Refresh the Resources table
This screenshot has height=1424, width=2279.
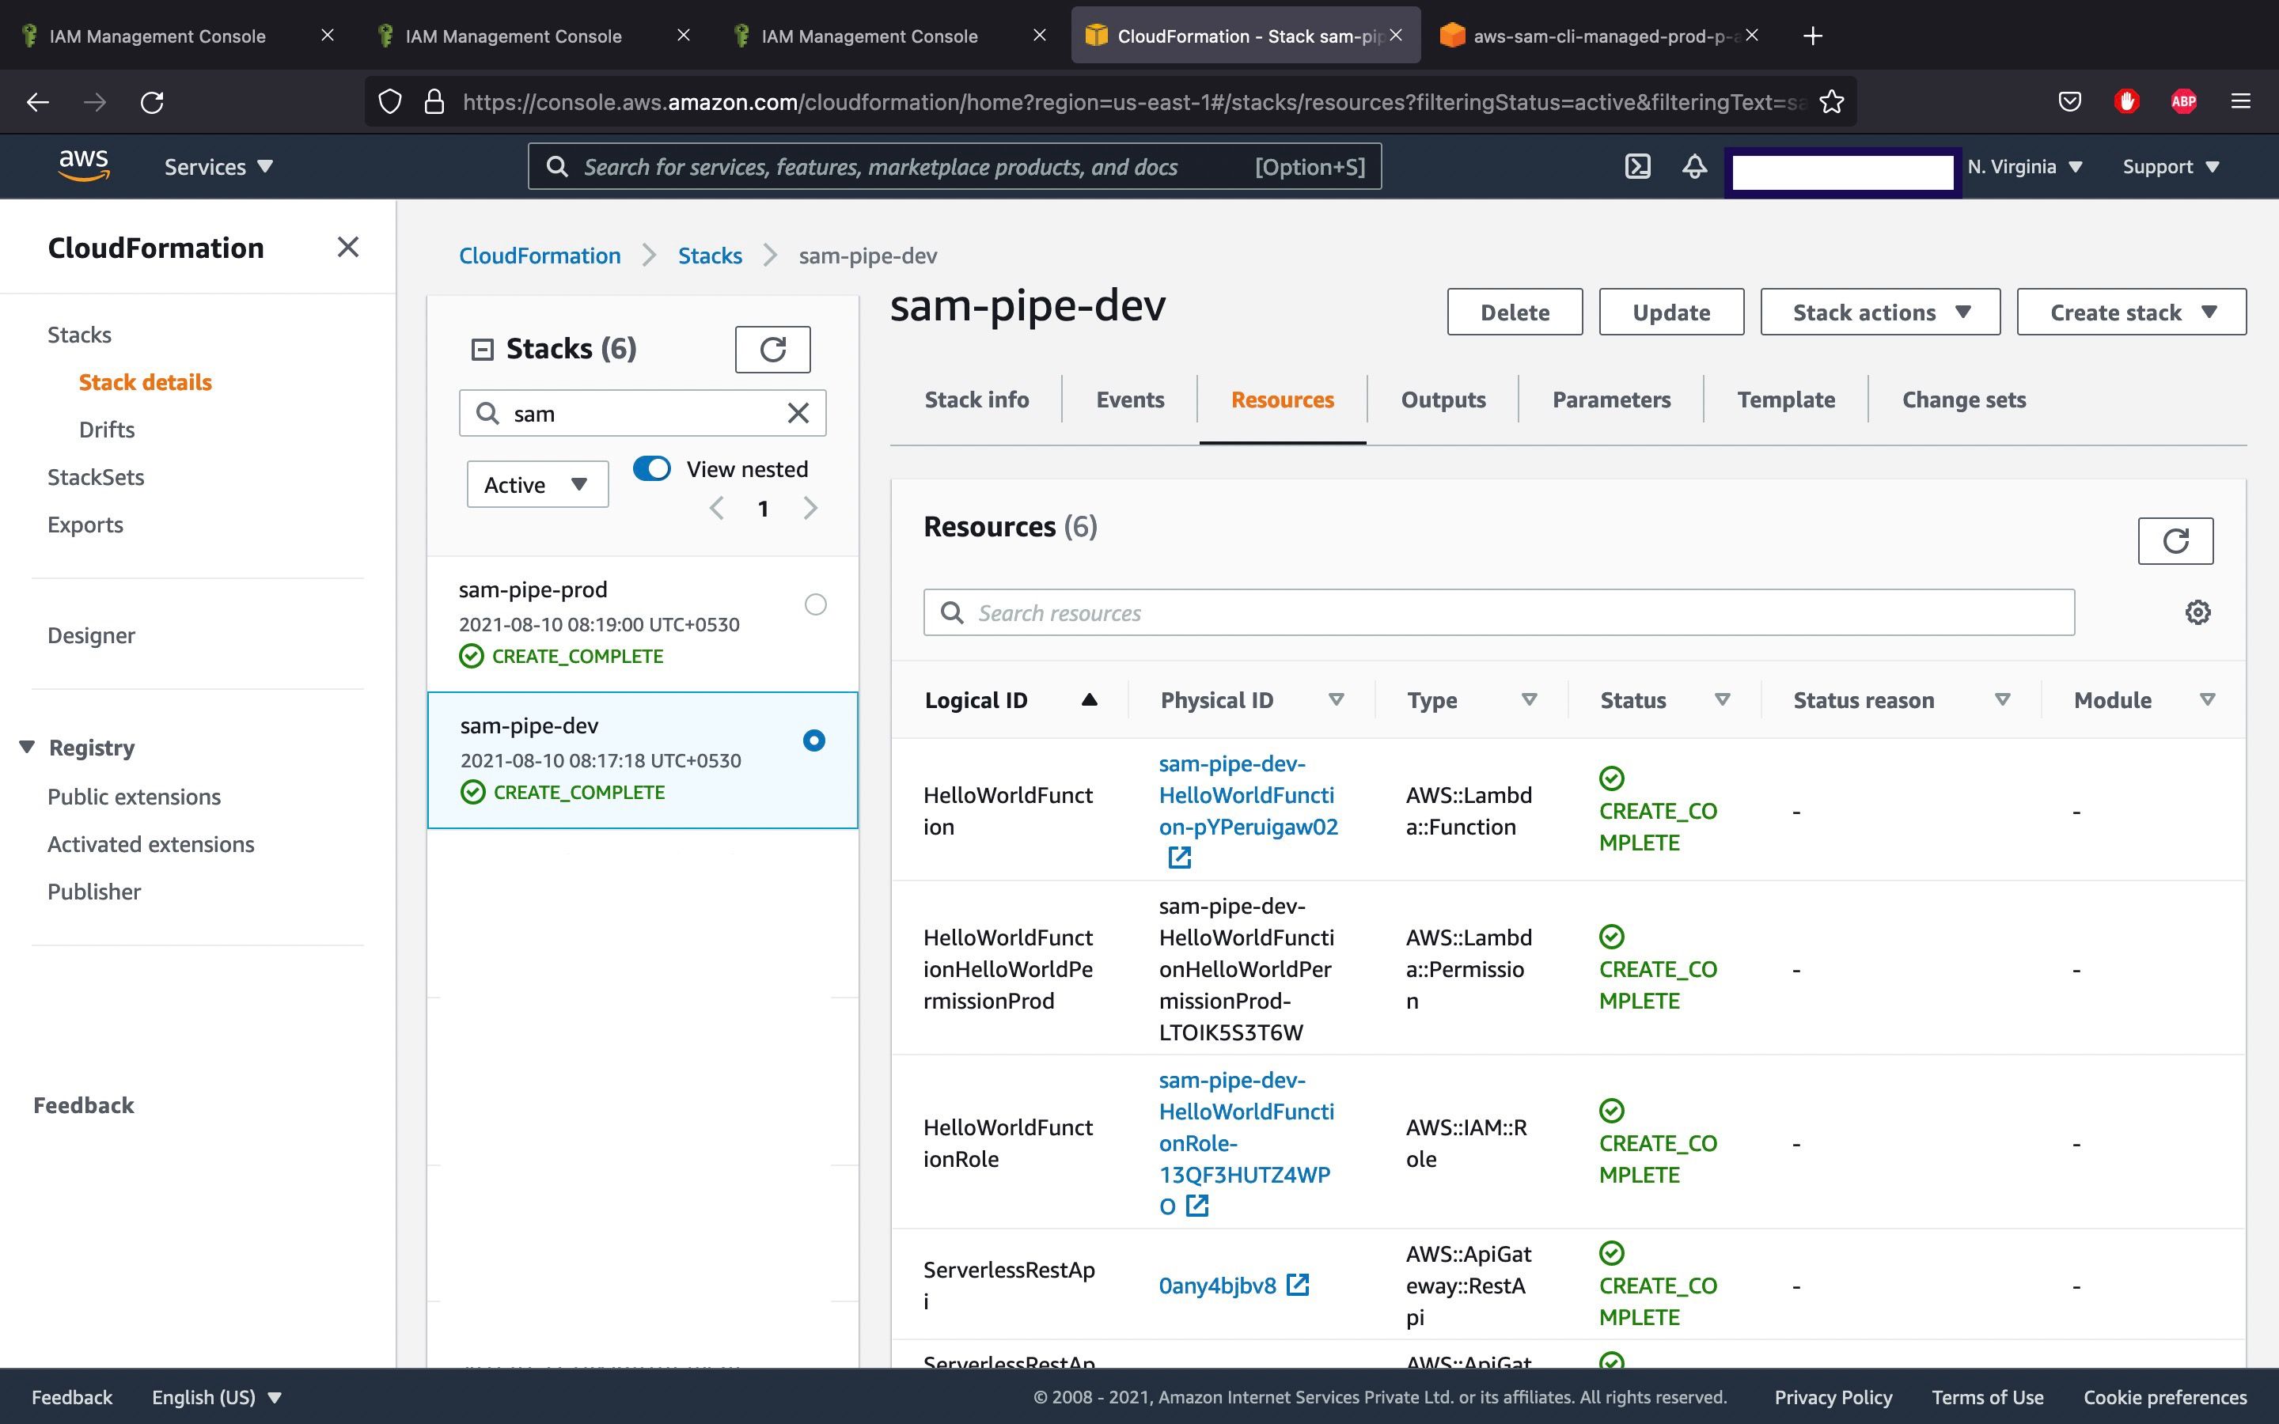2175,540
